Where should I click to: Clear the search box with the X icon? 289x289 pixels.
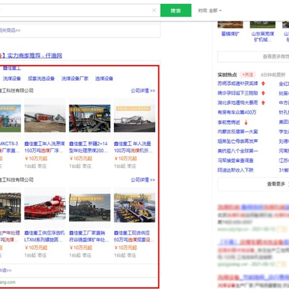pos(154,10)
